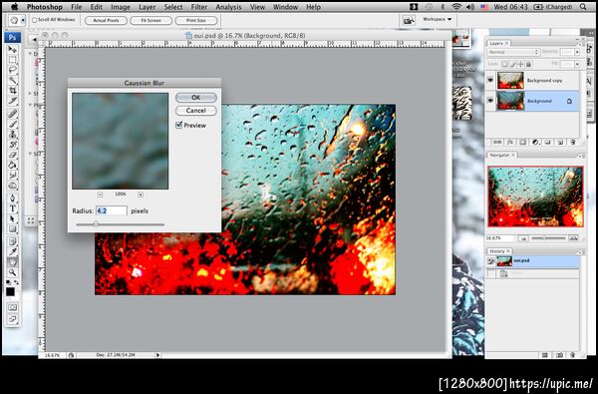
Task: Click the trash icon in the Layers panel
Action: (x=572, y=142)
